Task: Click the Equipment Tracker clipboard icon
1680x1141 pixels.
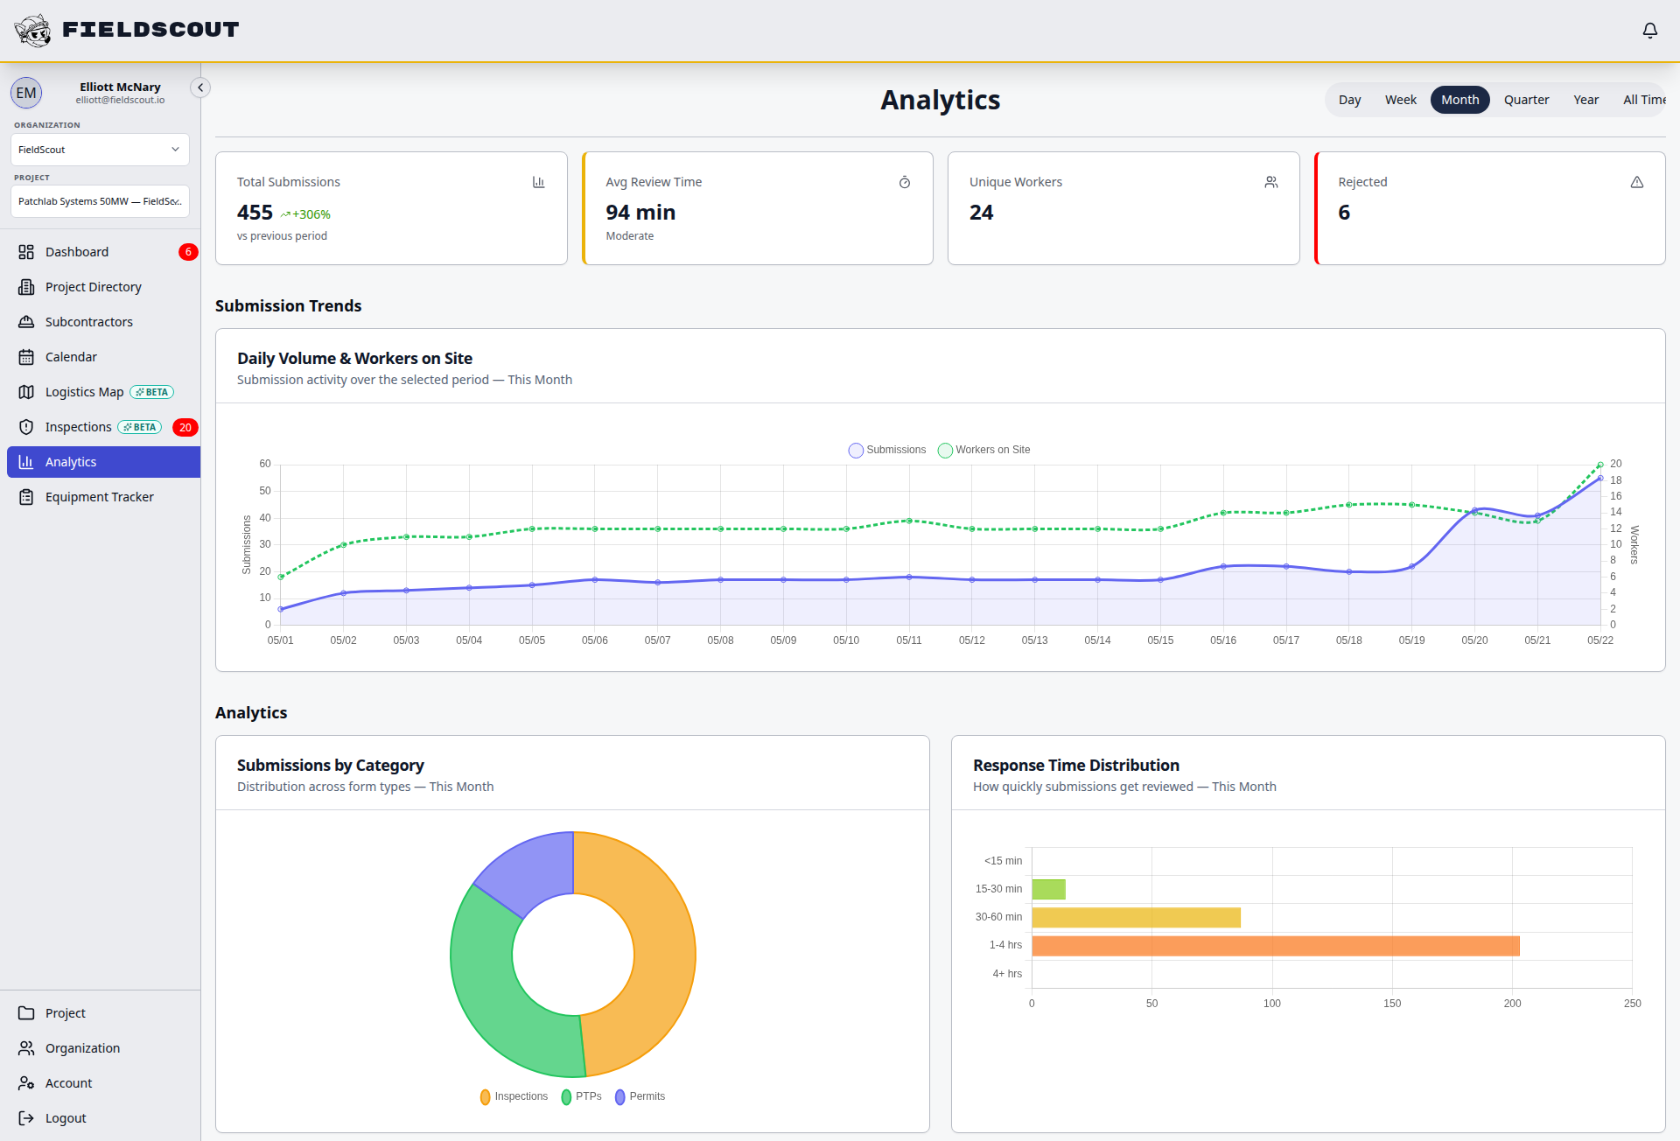Action: [x=26, y=497]
